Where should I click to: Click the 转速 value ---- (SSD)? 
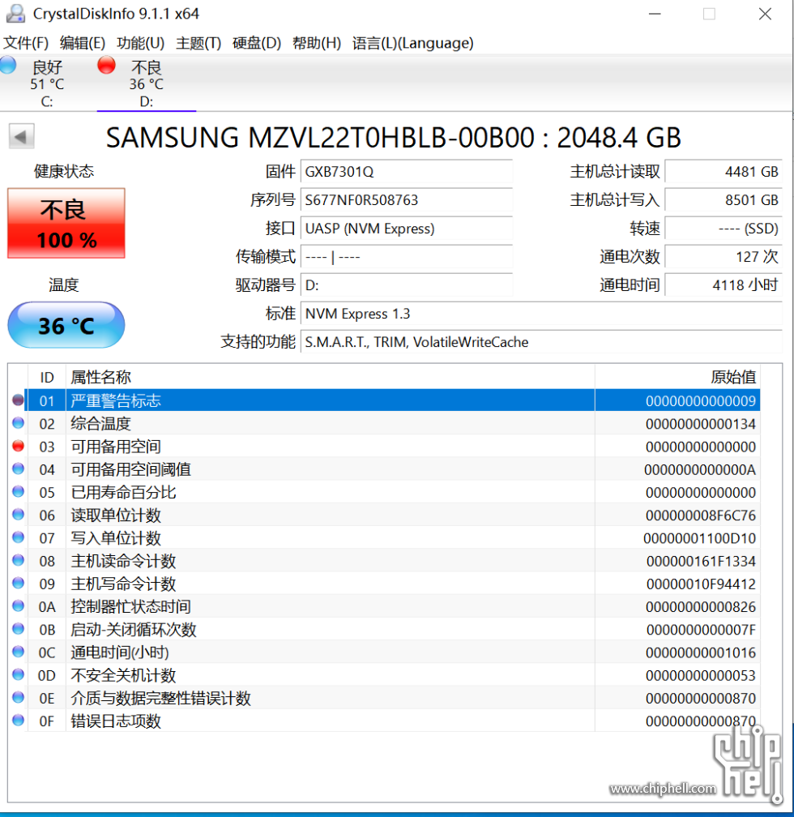(x=724, y=229)
